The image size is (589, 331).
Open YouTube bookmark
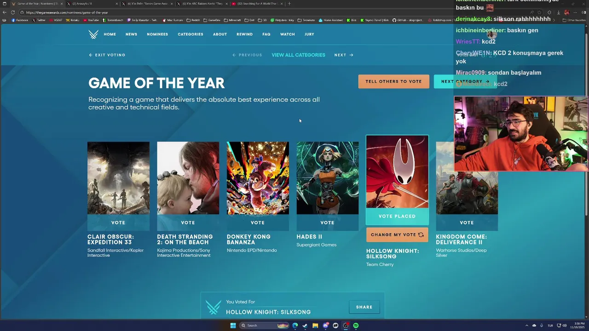click(x=91, y=20)
